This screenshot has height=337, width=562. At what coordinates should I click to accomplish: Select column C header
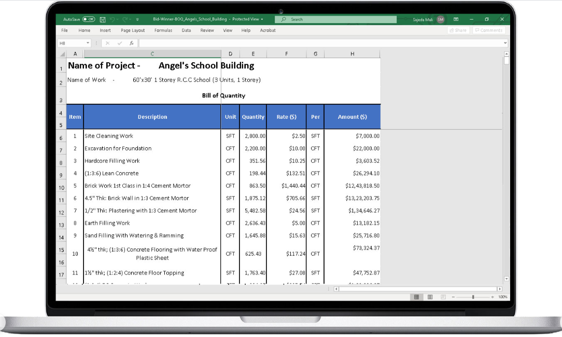tap(152, 54)
